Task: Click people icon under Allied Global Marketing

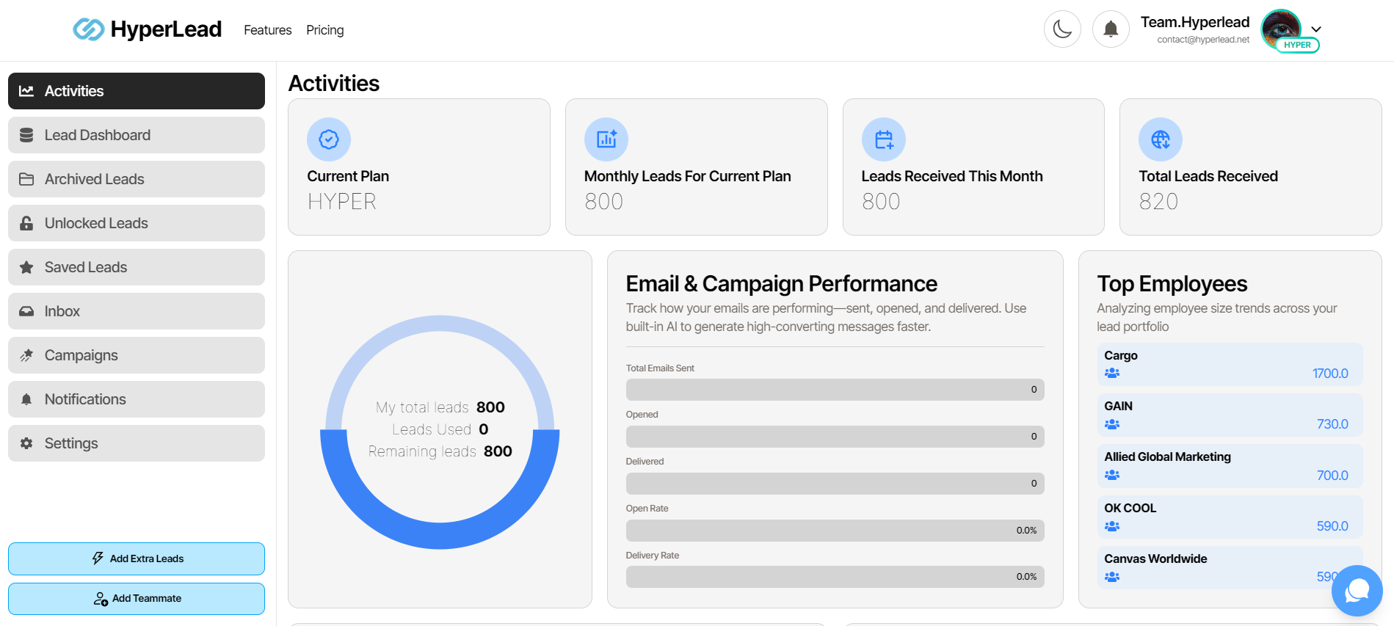Action: coord(1112,476)
